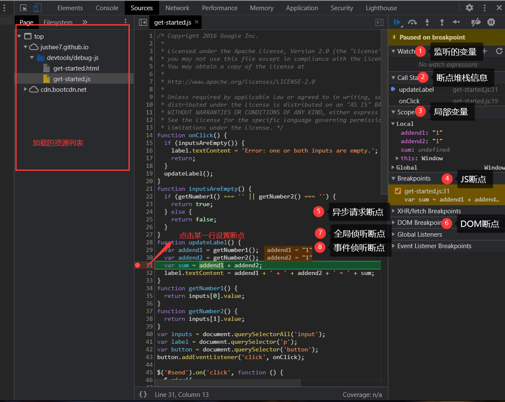Click the addend1 local variable value

coord(437,133)
